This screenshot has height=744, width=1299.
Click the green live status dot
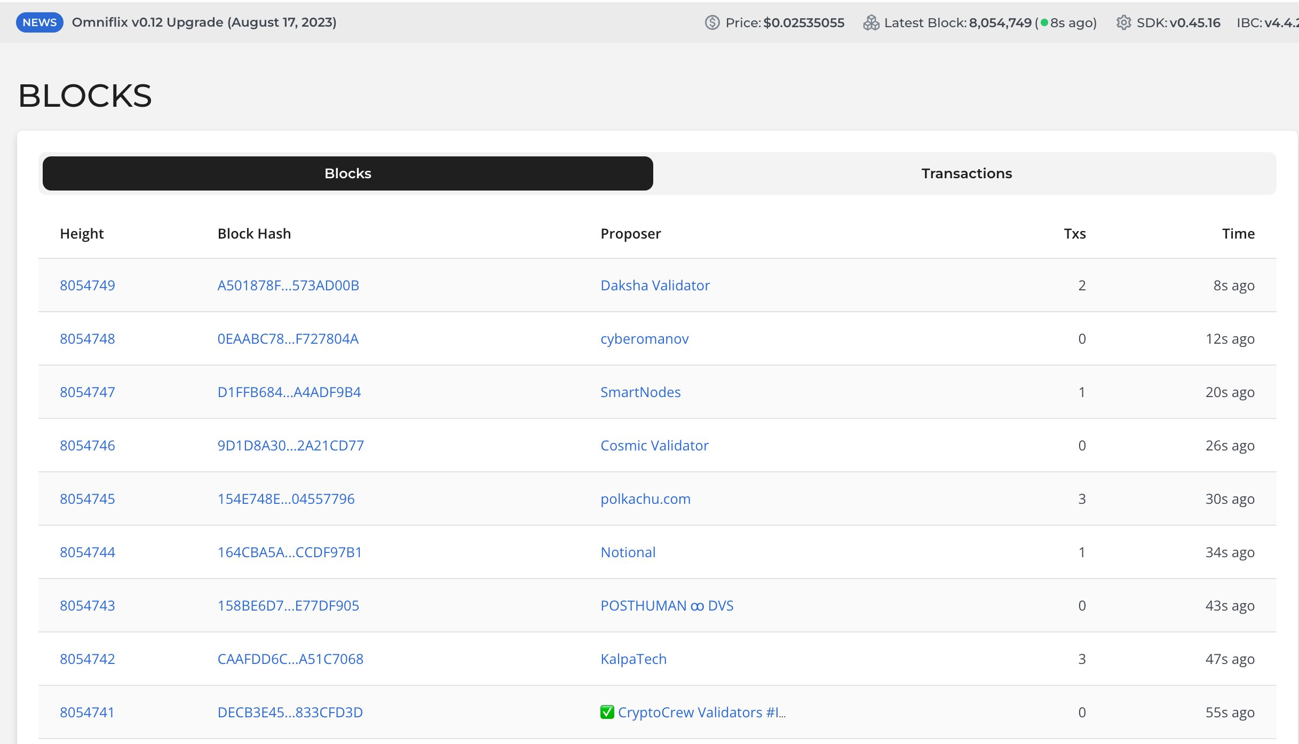pos(1044,22)
